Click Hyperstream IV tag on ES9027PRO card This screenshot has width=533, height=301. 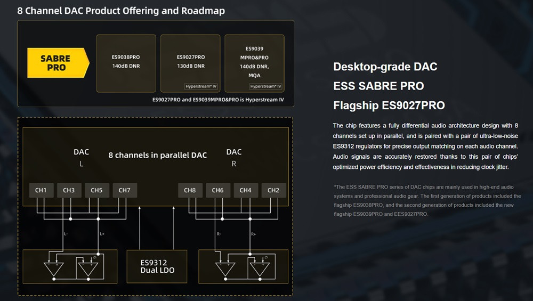[x=201, y=86]
